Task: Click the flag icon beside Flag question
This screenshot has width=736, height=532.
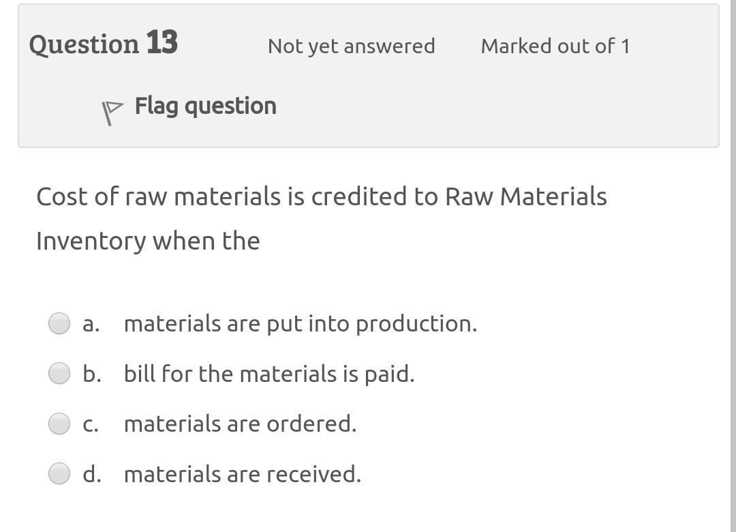Action: (x=111, y=108)
